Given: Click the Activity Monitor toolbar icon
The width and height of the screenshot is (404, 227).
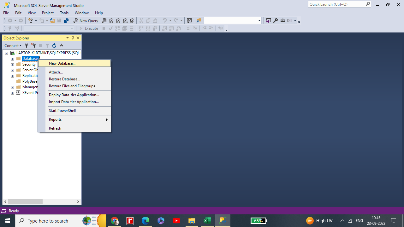Looking at the screenshot, I should (x=189, y=20).
